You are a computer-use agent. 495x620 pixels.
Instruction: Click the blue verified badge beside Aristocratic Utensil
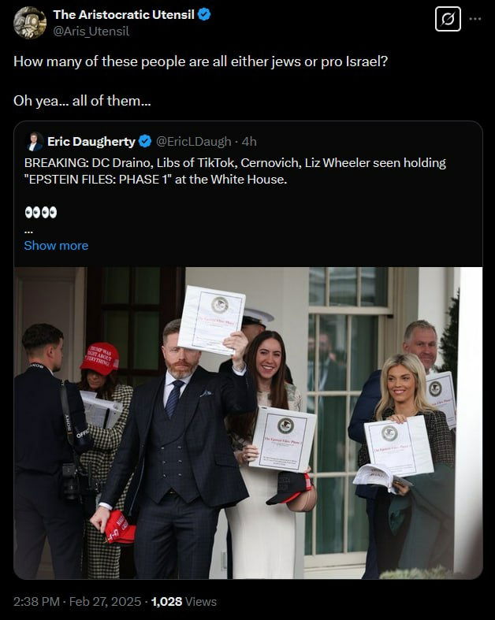204,15
